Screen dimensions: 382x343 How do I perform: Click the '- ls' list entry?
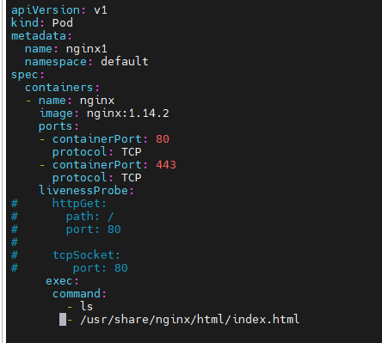80,307
